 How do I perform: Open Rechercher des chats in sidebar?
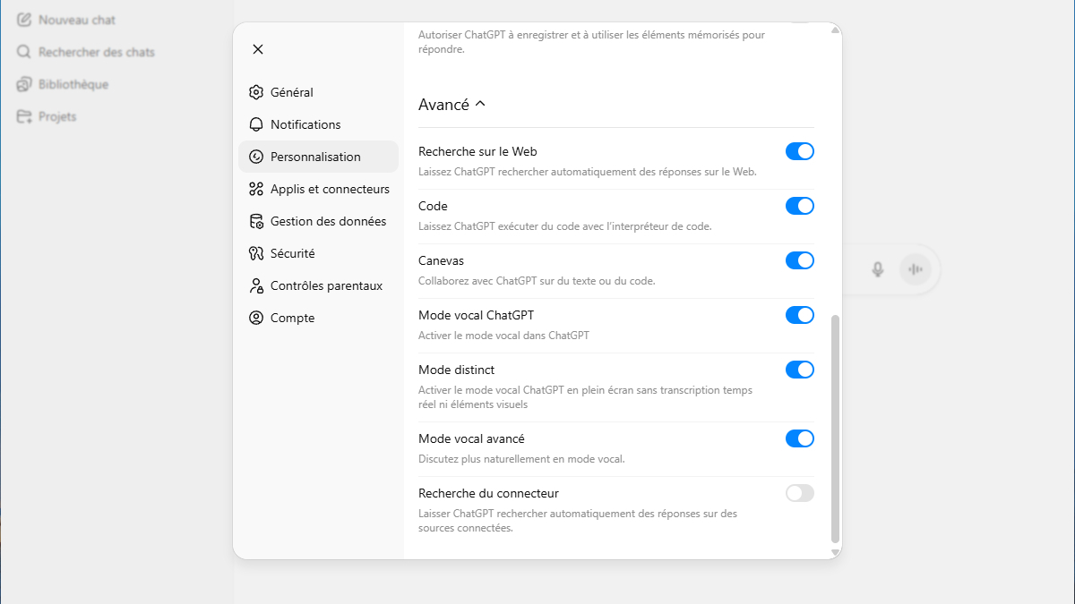(x=96, y=52)
